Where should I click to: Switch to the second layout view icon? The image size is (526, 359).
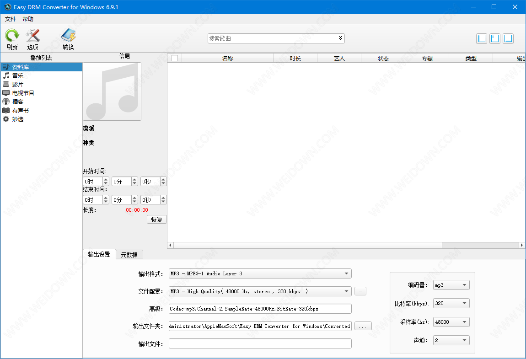tap(495, 38)
